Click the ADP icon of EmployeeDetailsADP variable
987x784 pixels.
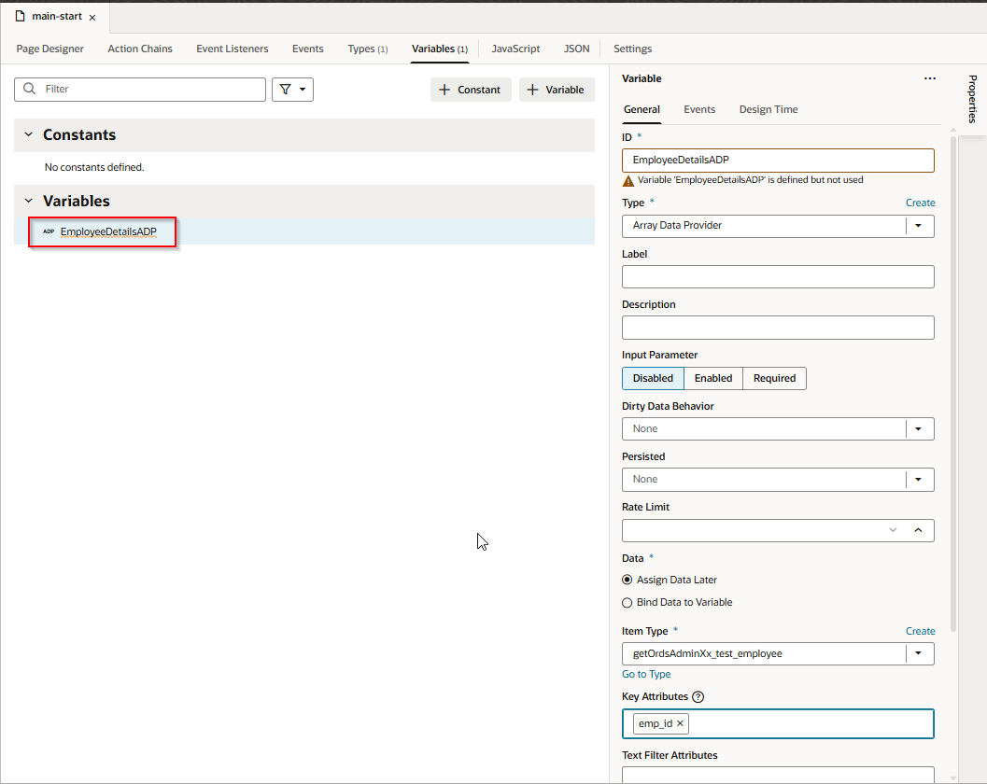click(49, 231)
